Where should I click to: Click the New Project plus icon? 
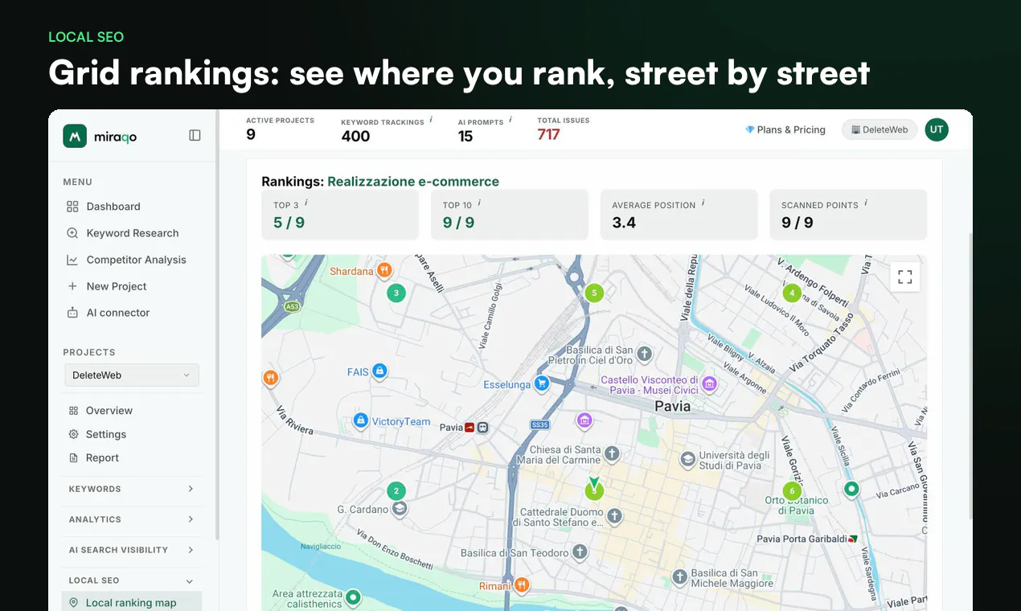[x=72, y=286]
